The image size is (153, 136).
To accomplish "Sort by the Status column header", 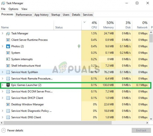I will [68, 25].
